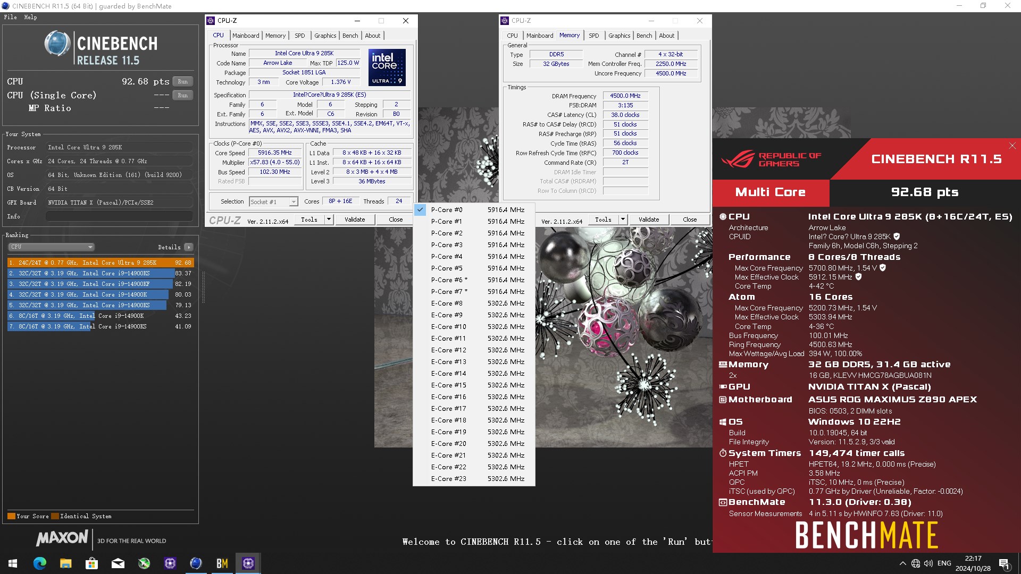Viewport: 1021px width, 574px height.
Task: Click orange Your Score legend swatch
Action: [x=11, y=516]
